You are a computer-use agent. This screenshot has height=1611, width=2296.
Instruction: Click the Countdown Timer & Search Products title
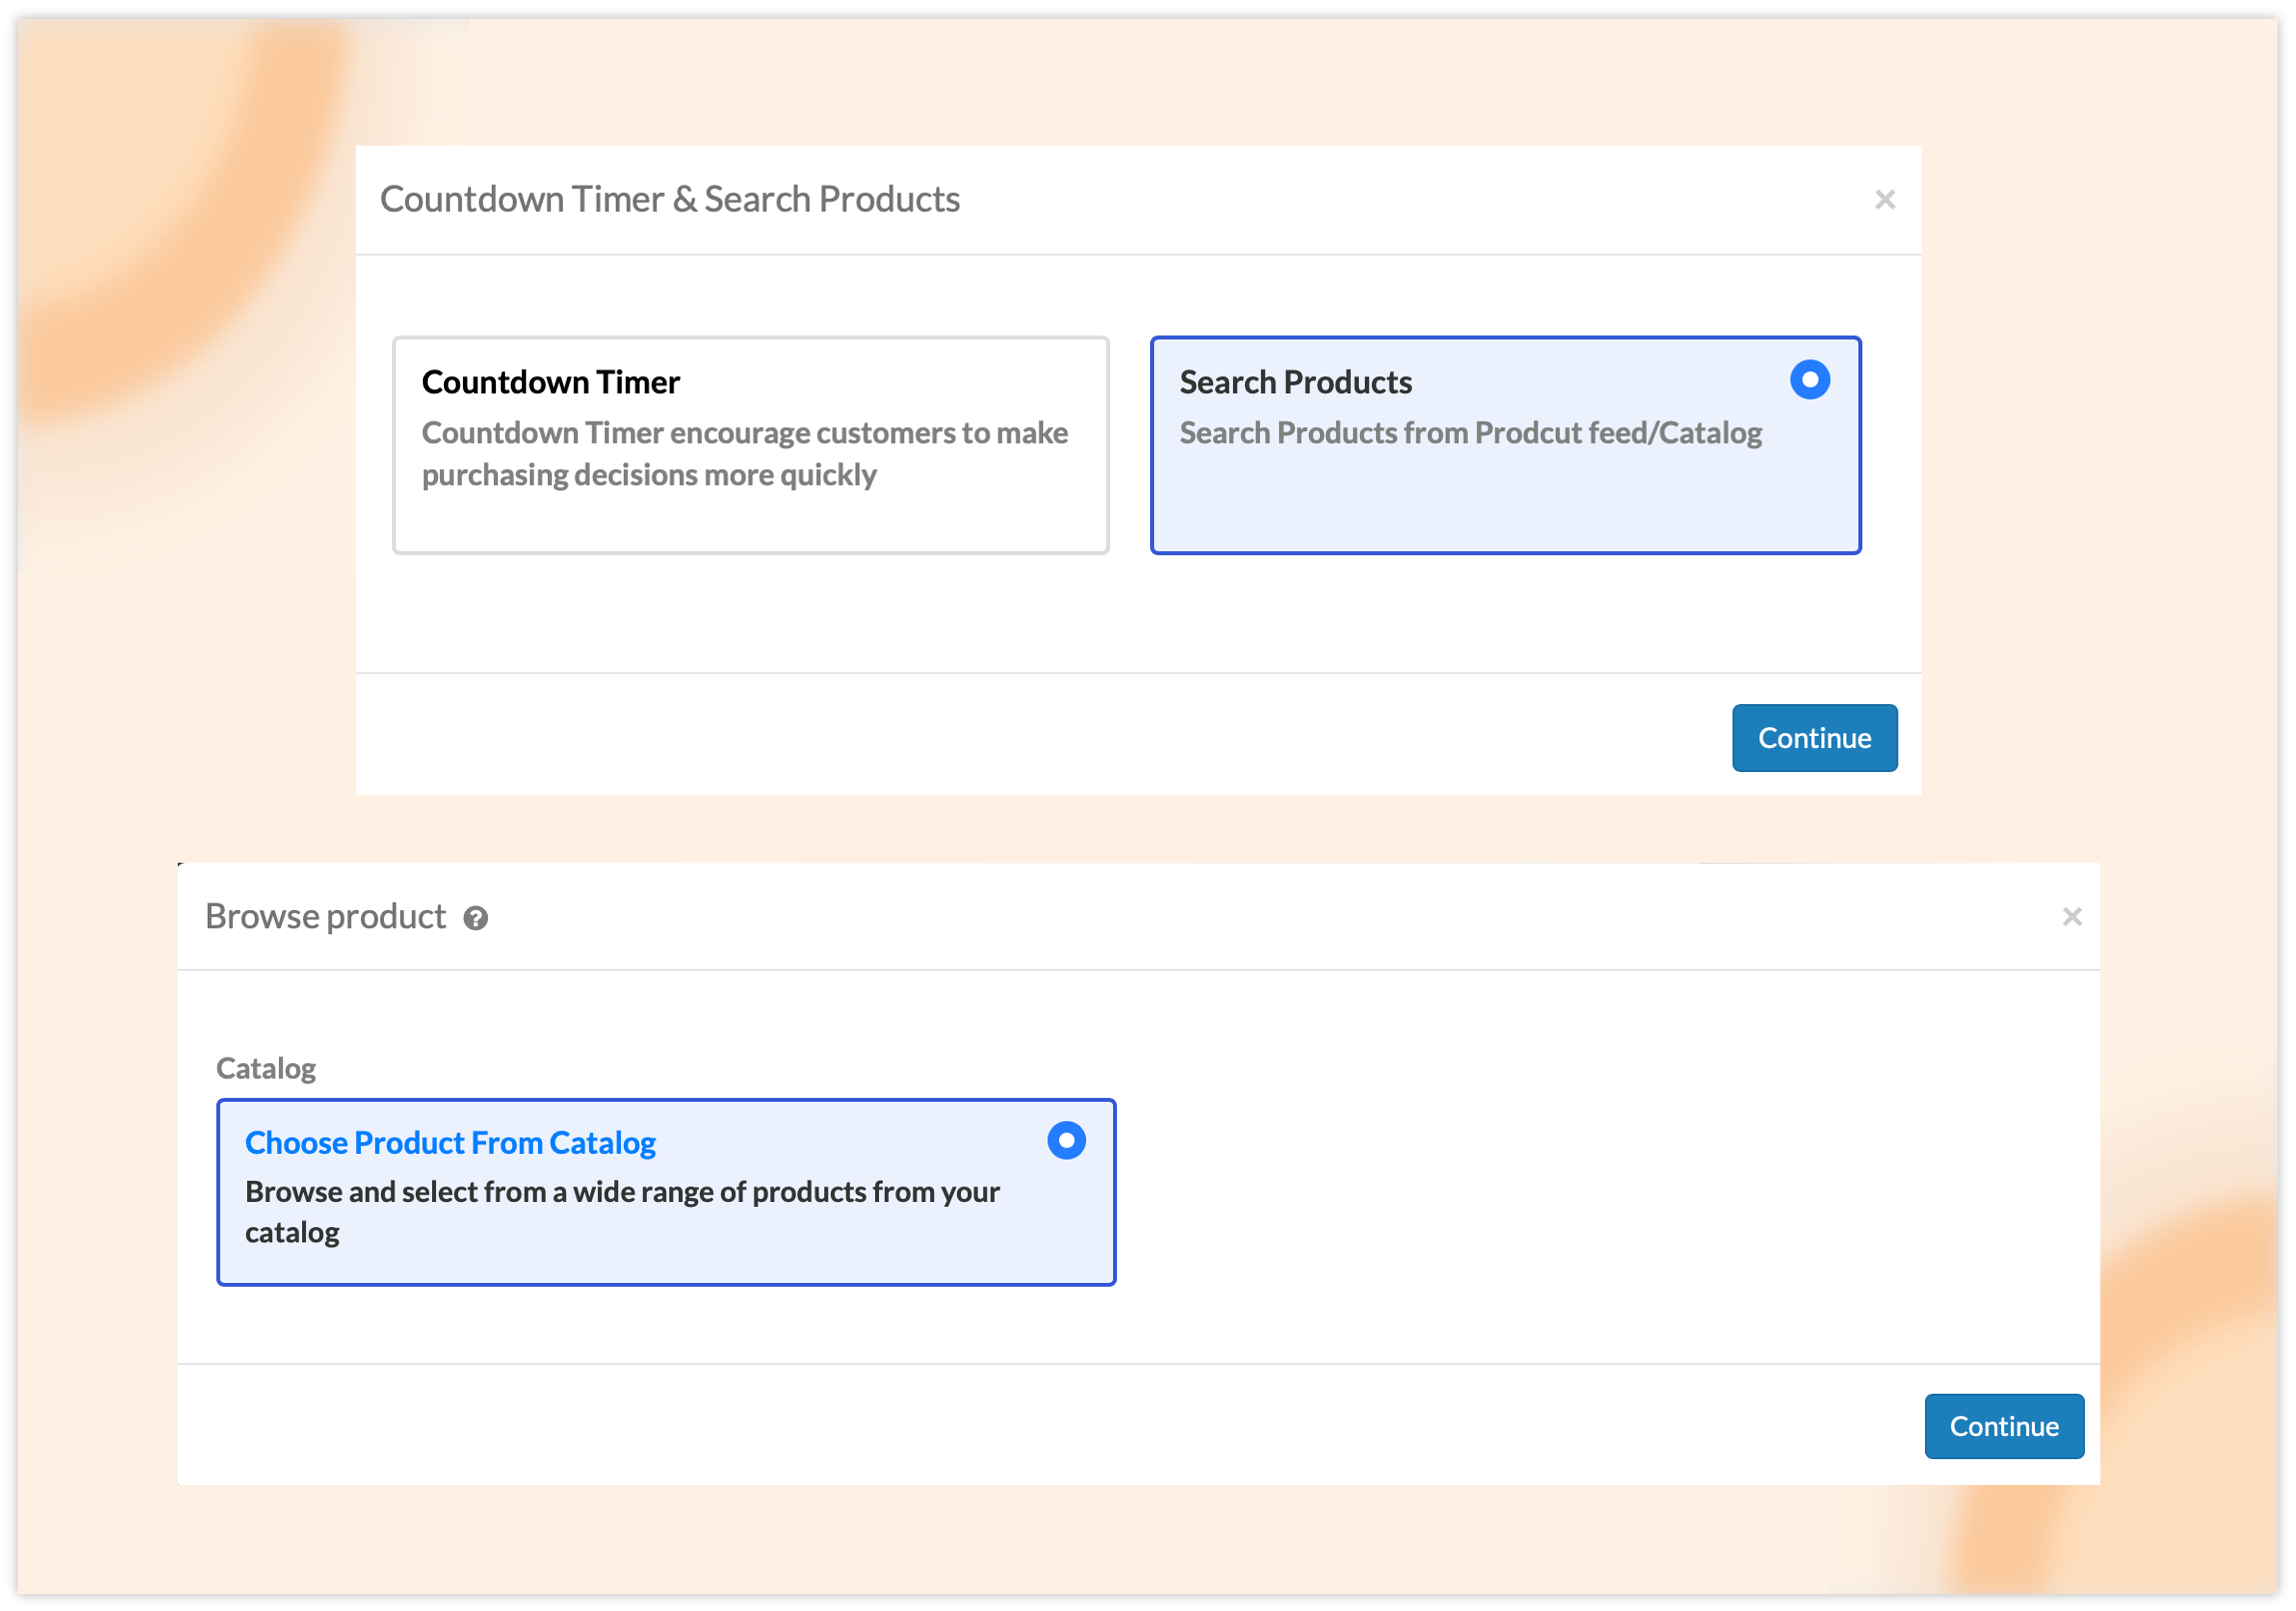pyautogui.click(x=669, y=199)
